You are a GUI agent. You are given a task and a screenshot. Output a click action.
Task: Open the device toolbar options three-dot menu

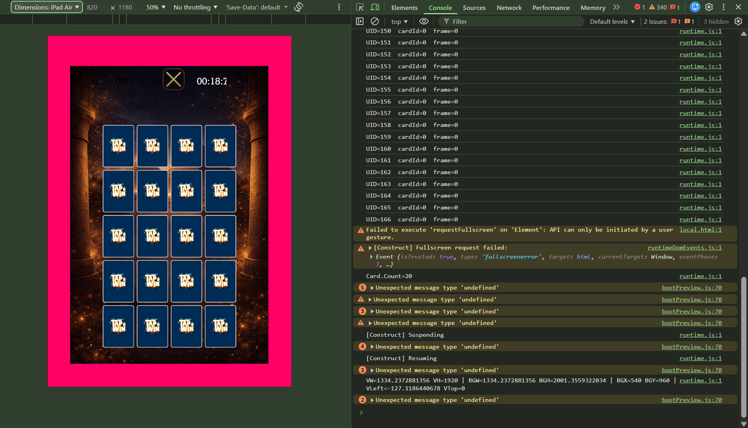[x=339, y=7]
